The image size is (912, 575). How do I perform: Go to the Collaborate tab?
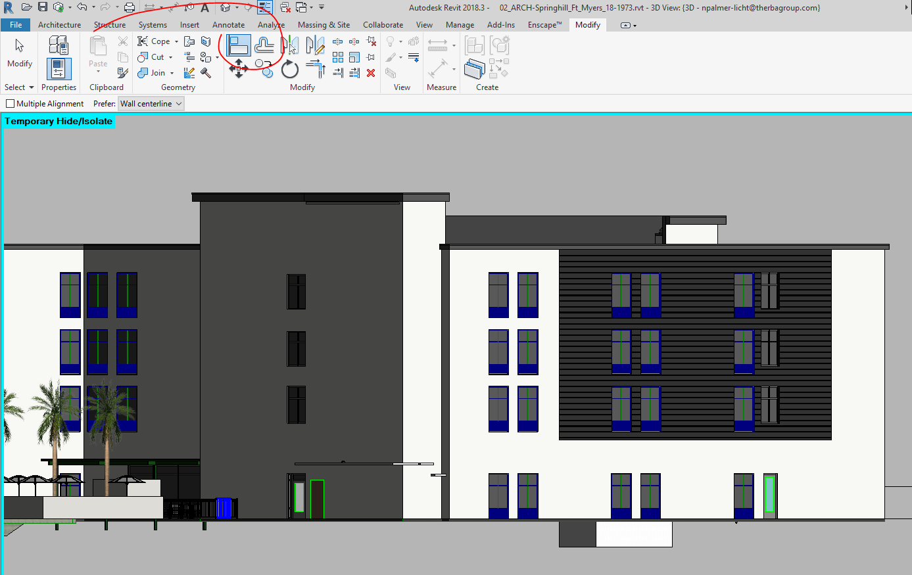pyautogui.click(x=383, y=25)
